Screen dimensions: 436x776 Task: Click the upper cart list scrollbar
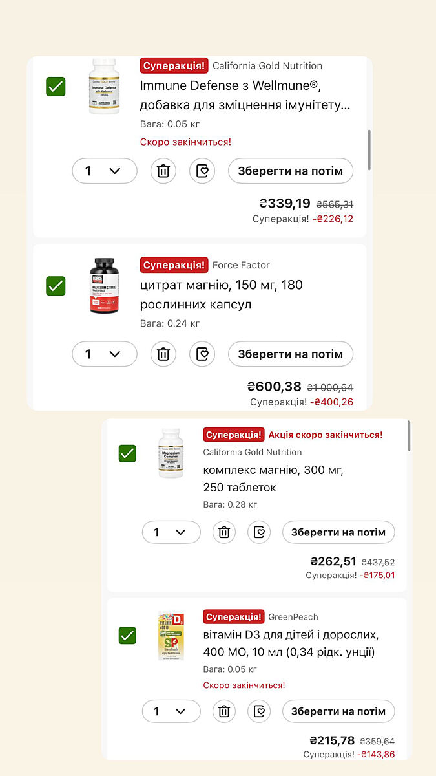coord(369,149)
